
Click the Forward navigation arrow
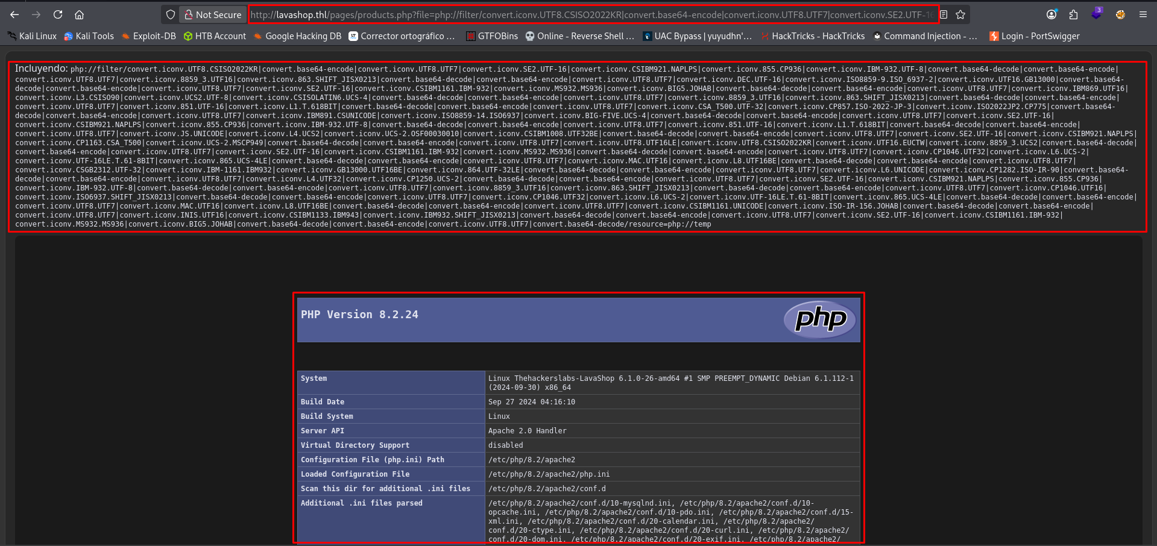(x=36, y=14)
